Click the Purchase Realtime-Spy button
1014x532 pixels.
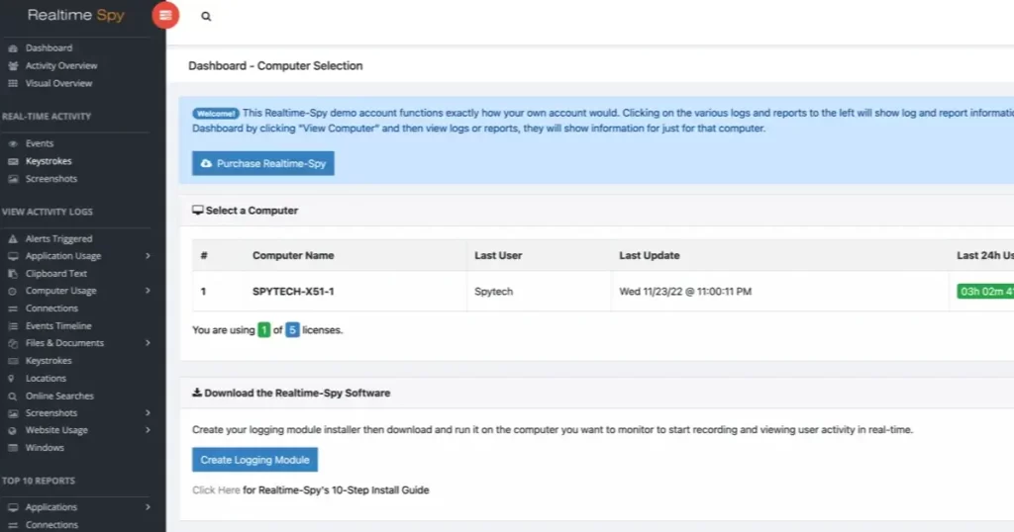[x=263, y=163]
